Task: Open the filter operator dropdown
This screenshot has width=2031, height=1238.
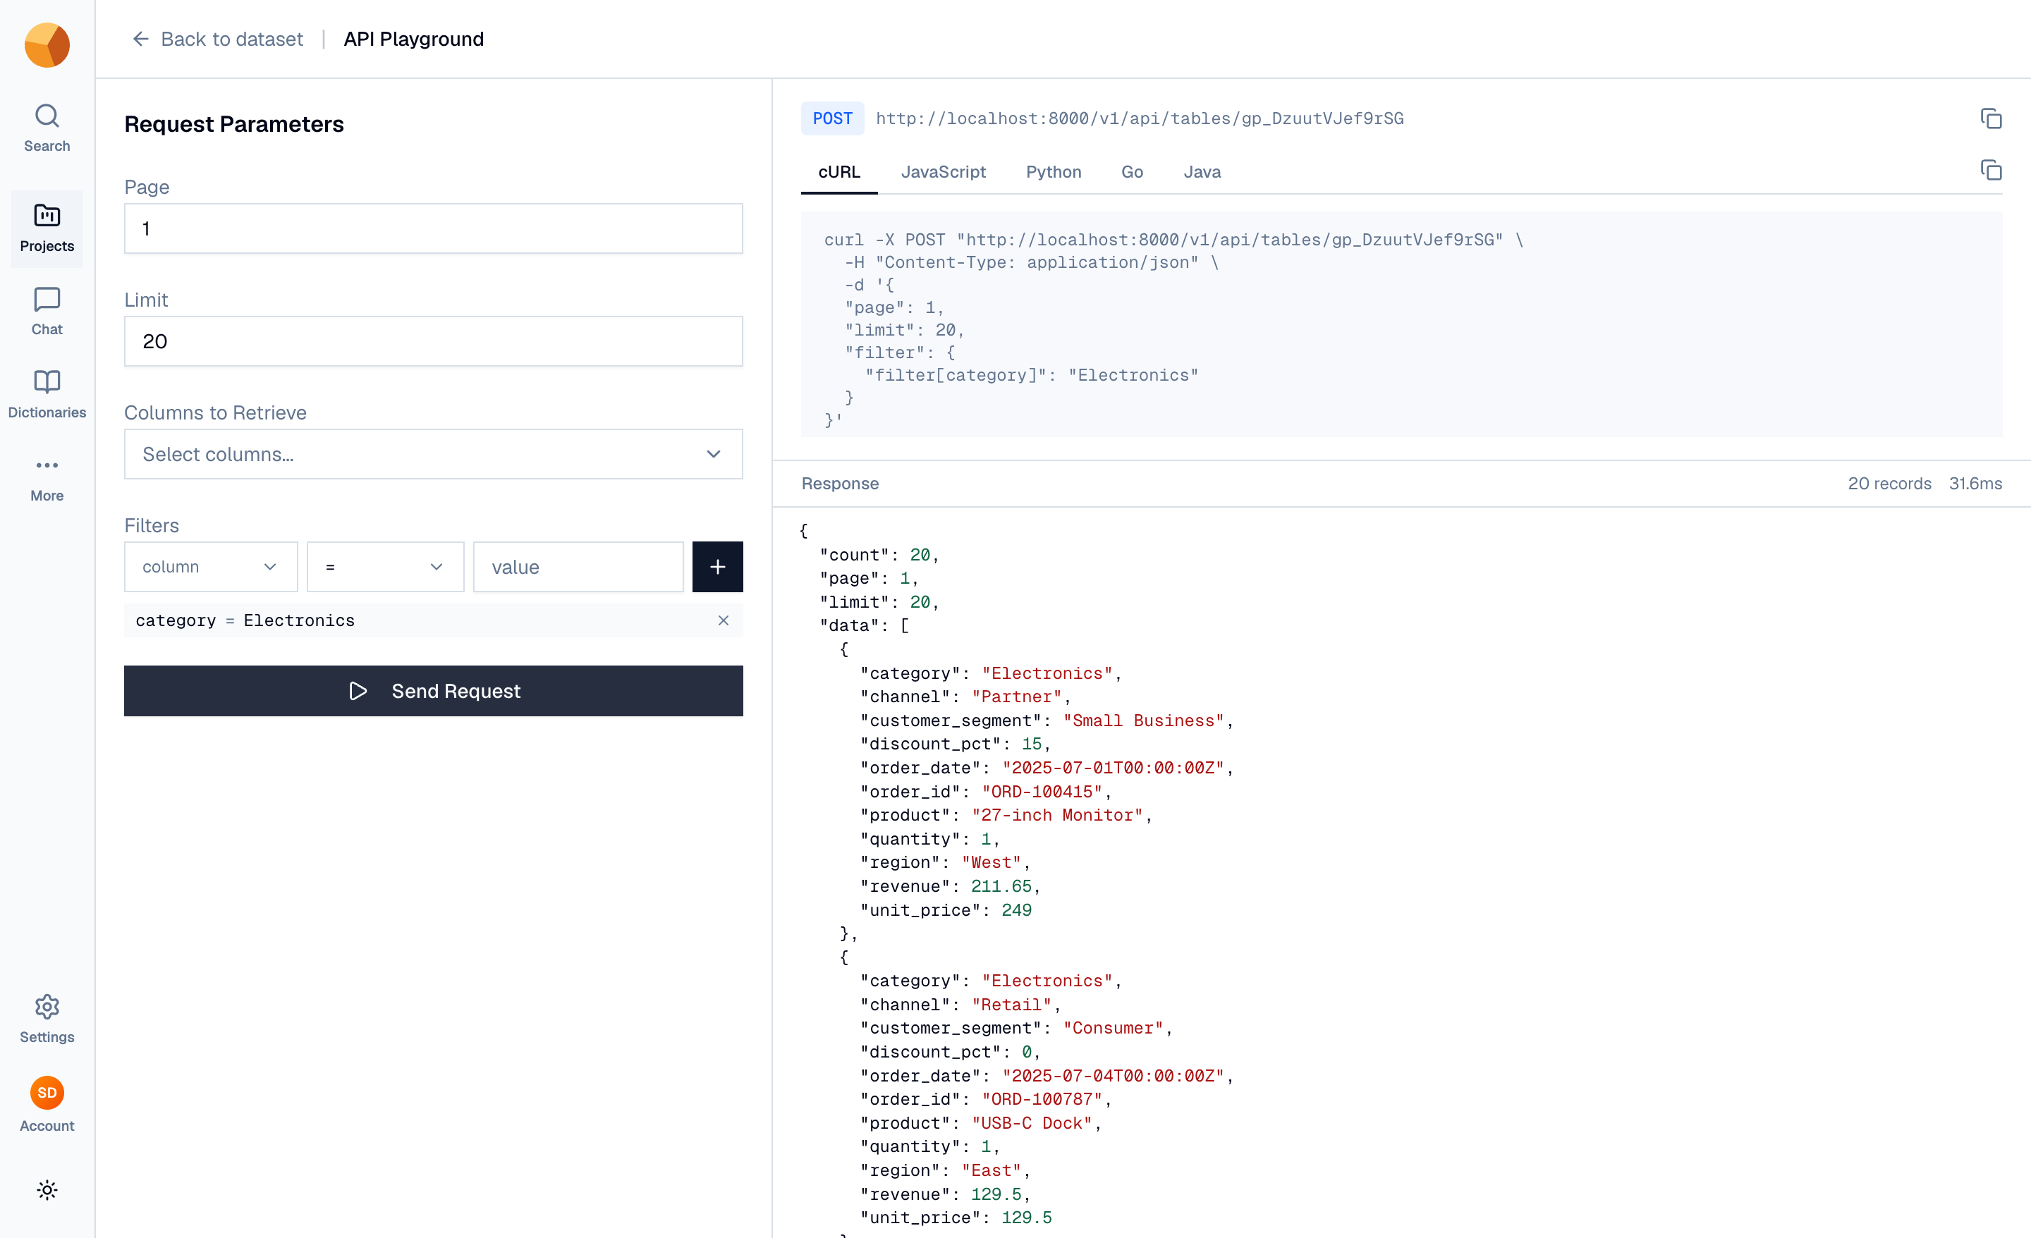Action: click(x=385, y=567)
